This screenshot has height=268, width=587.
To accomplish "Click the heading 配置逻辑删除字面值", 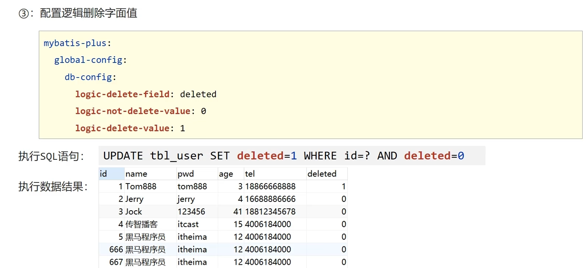I will pyautogui.click(x=88, y=13).
